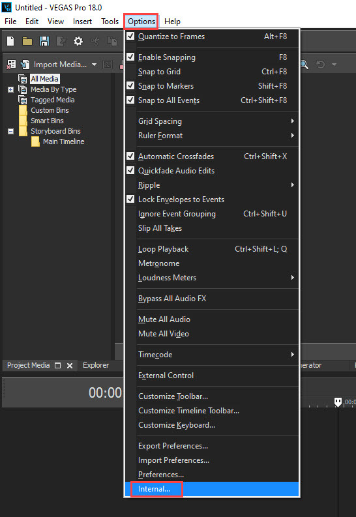
Task: Switch to the Explorer tab
Action: [96, 365]
